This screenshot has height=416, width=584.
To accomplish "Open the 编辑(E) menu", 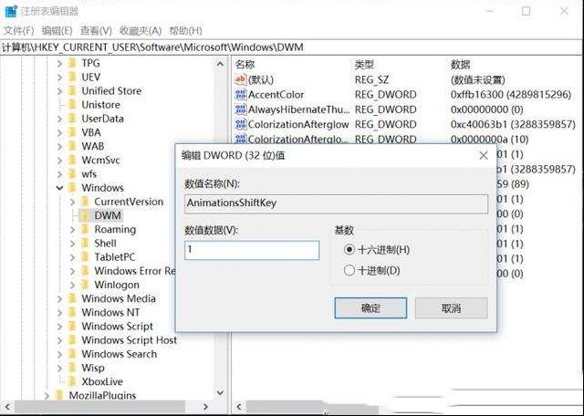I will click(x=57, y=30).
